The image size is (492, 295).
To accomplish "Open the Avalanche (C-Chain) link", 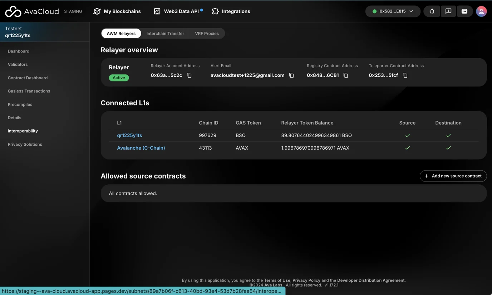I will [141, 148].
